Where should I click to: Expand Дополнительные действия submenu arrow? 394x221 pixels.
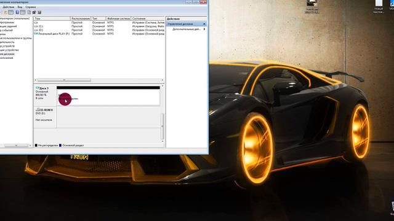pyautogui.click(x=204, y=29)
